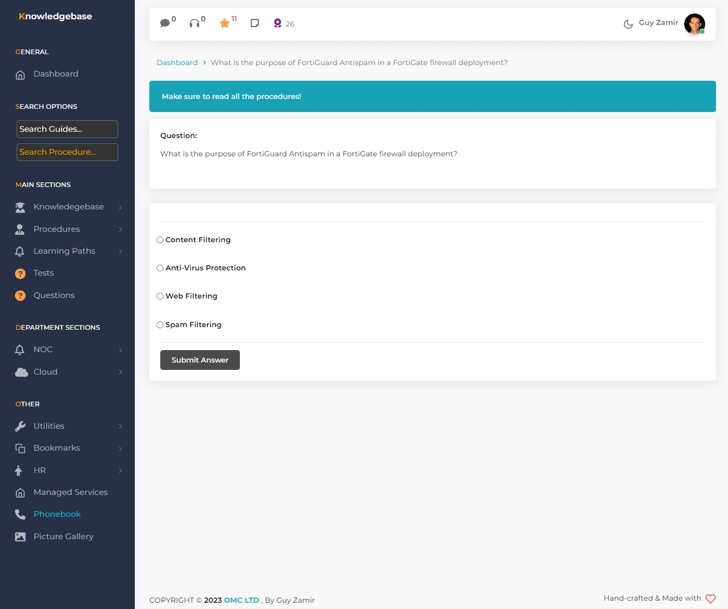Click the Guy Zamir user name
This screenshot has width=728, height=609.
pyautogui.click(x=658, y=22)
